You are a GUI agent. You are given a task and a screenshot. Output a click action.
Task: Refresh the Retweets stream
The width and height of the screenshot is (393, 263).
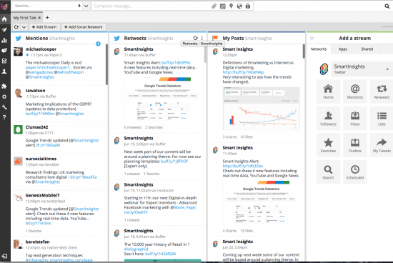(x=195, y=38)
